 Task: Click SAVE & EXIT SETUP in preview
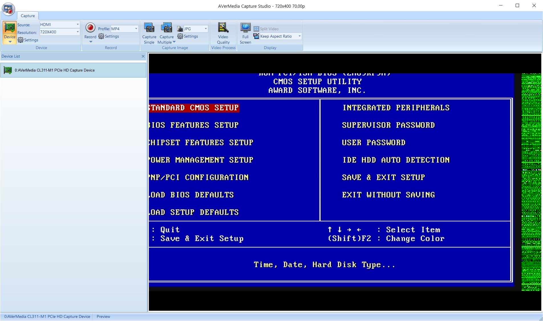(384, 177)
